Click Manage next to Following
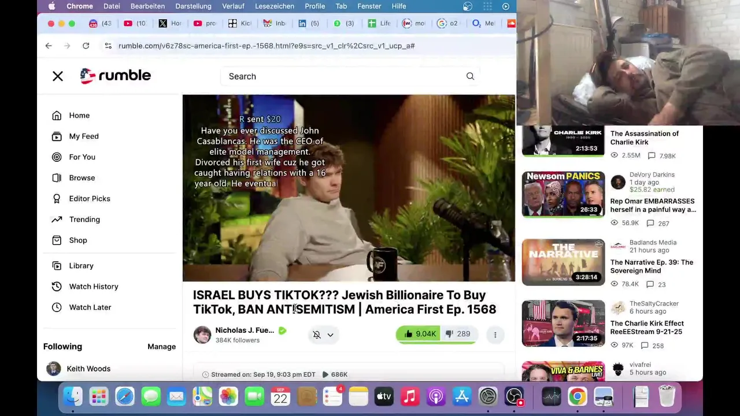The height and width of the screenshot is (416, 740). pos(161,347)
